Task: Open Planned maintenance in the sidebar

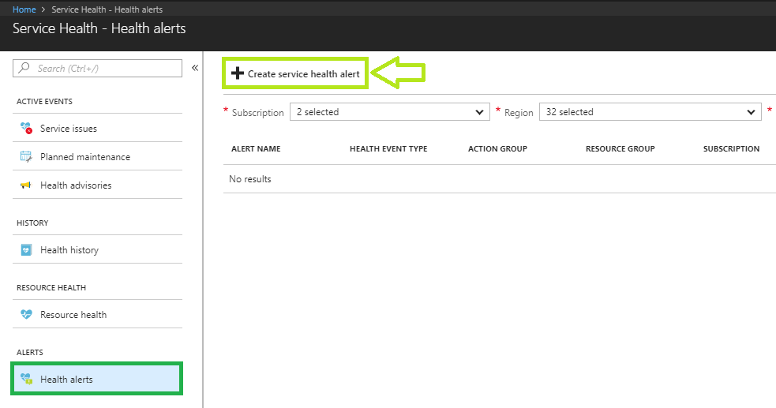Action: 98,157
